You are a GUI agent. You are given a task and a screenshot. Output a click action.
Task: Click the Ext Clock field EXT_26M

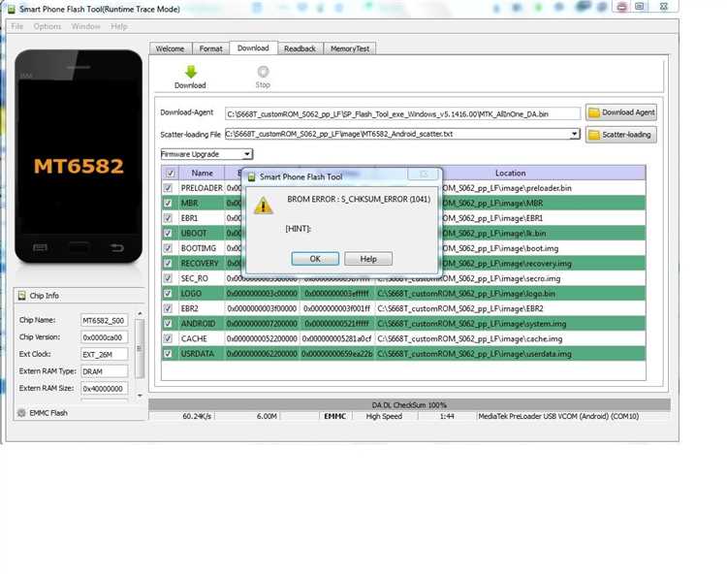point(104,355)
